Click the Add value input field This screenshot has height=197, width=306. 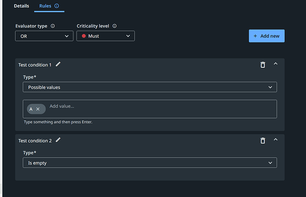point(160,106)
